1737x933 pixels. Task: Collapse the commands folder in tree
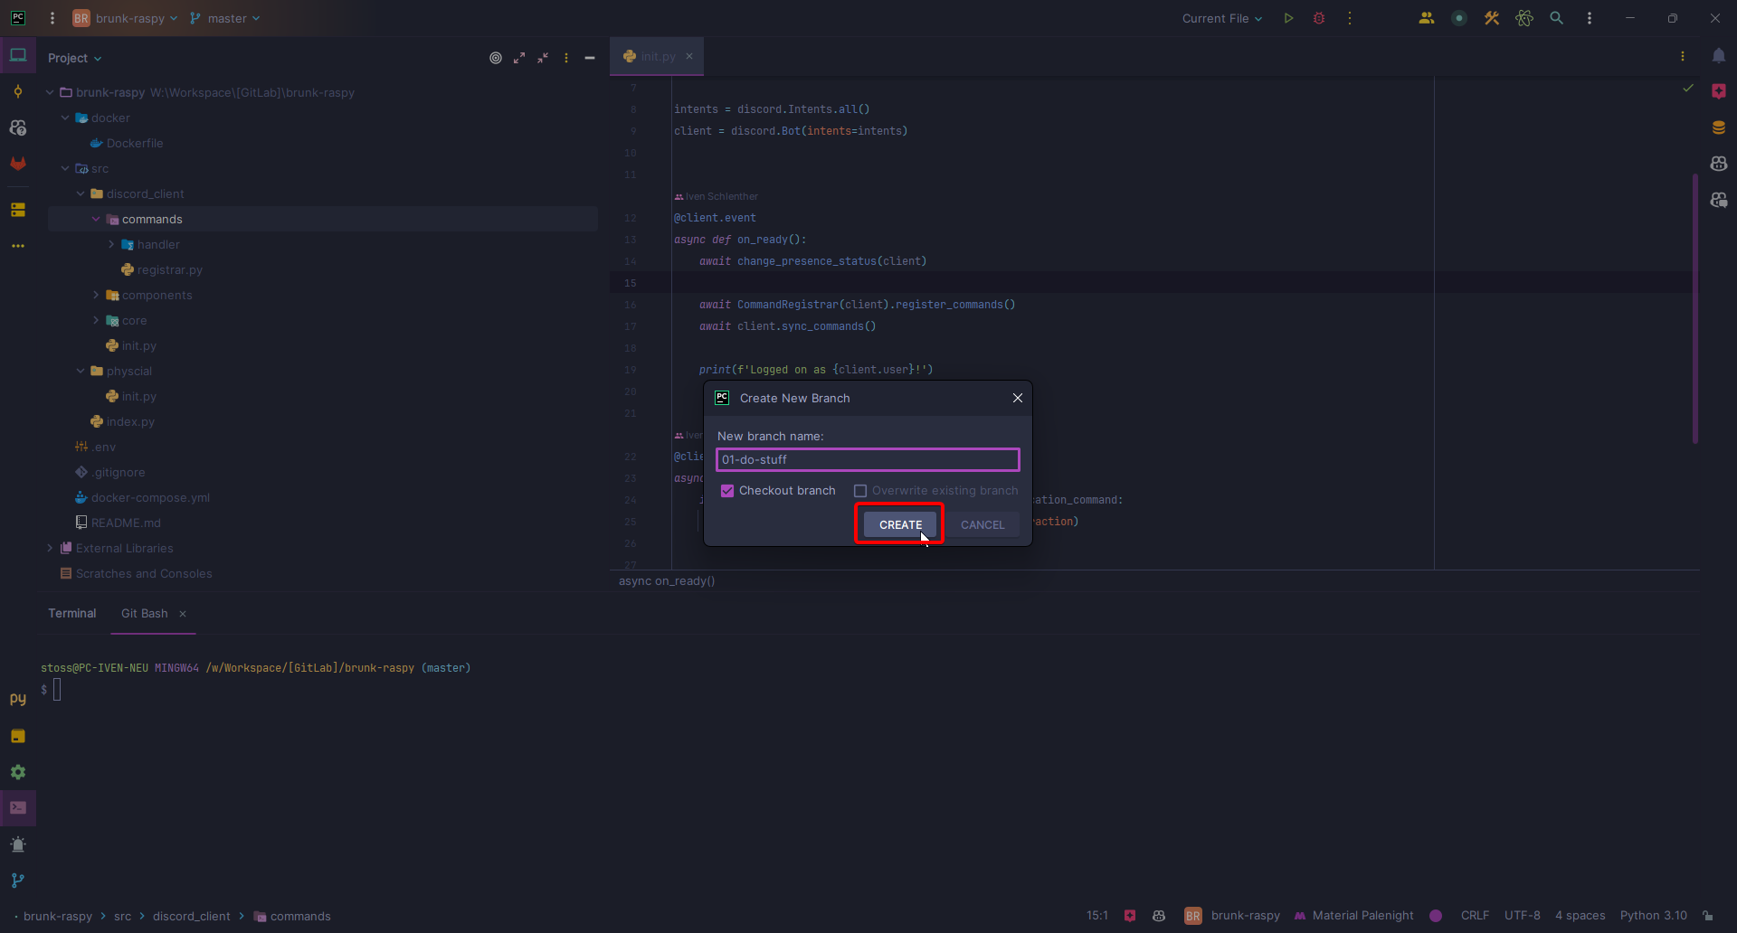[x=96, y=220]
